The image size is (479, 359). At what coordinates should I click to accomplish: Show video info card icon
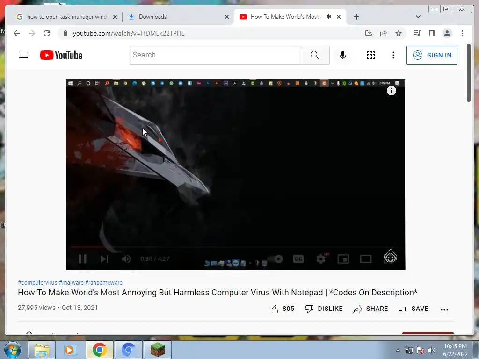click(392, 91)
